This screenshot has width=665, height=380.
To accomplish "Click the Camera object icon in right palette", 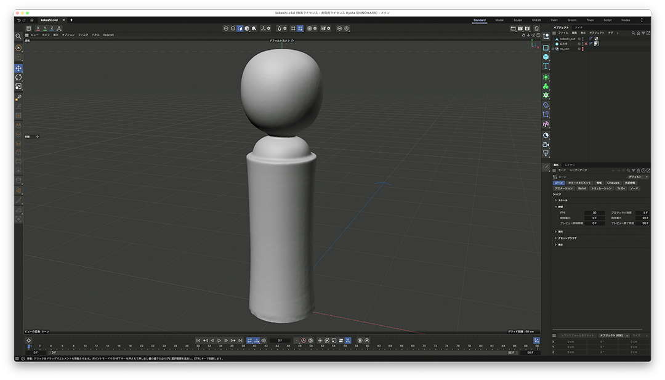I will click(x=546, y=144).
